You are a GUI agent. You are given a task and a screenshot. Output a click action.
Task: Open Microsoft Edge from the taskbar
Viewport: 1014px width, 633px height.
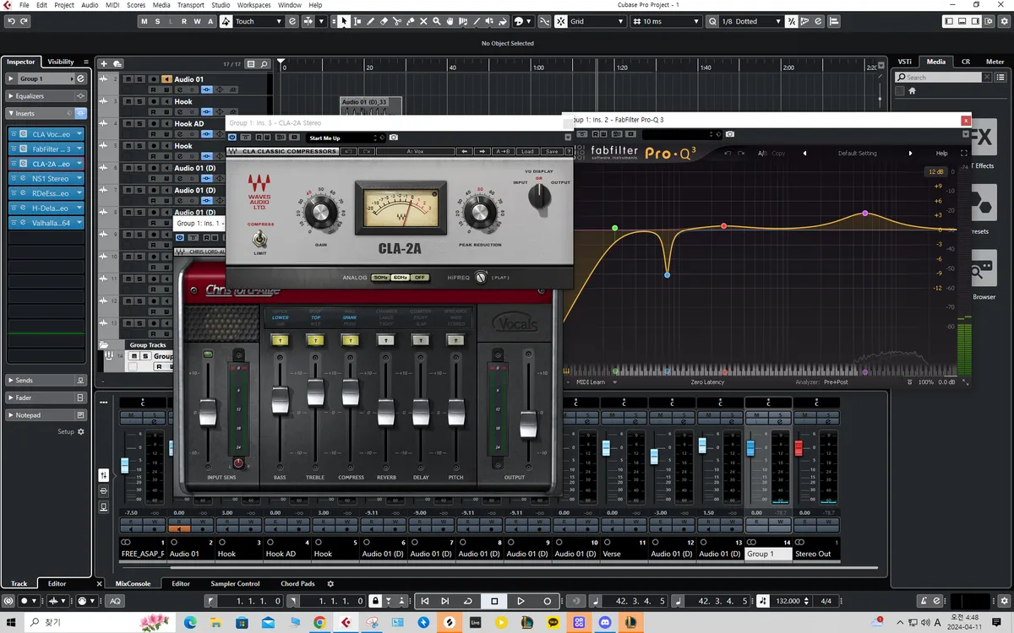[x=189, y=623]
